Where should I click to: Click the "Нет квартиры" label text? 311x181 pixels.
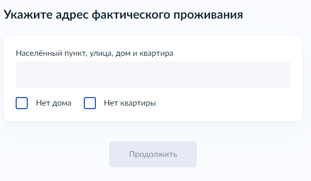click(130, 103)
